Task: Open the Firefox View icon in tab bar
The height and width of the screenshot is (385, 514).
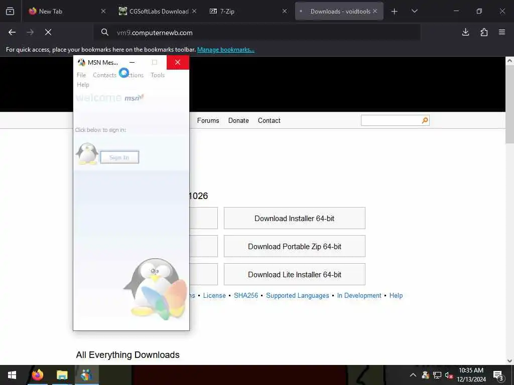Action: tap(10, 11)
